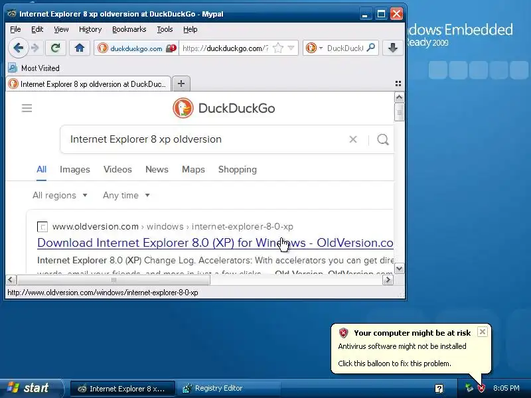Click the oldversion.com result favicon
The width and height of the screenshot is (531, 398).
click(42, 226)
